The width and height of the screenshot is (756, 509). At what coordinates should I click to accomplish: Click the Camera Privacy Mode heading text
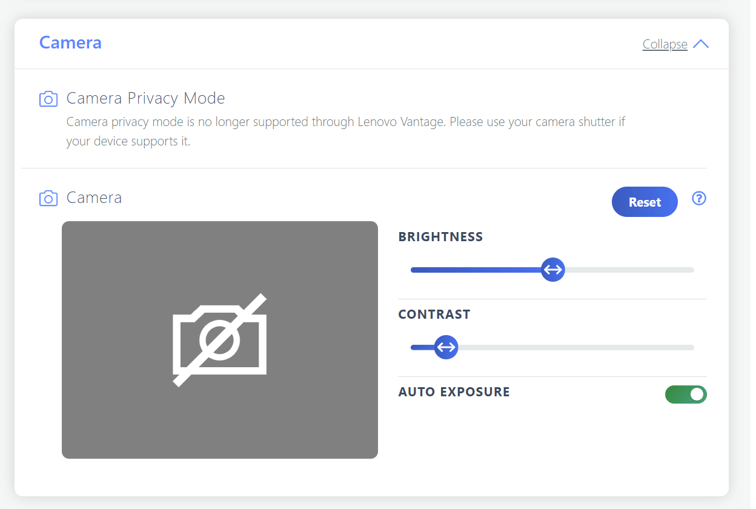(145, 98)
